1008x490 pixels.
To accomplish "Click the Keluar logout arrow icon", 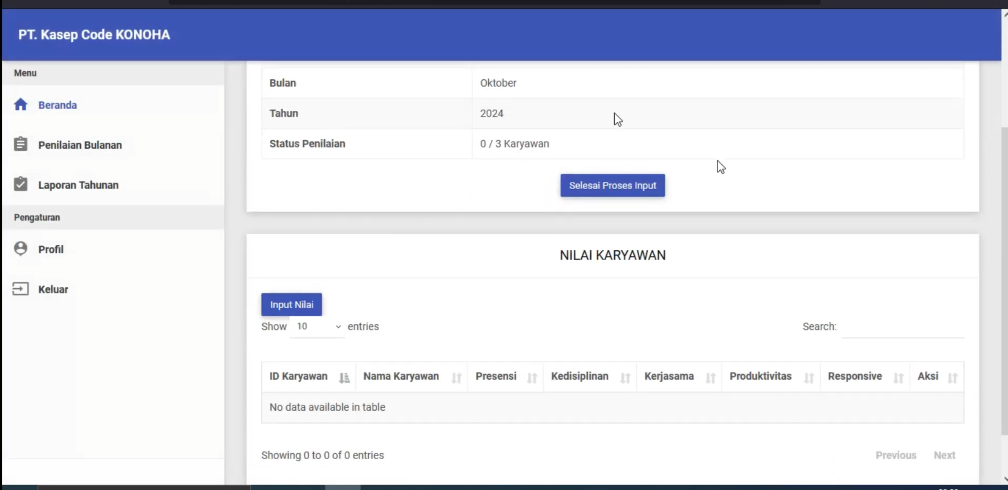I will 21,289.
